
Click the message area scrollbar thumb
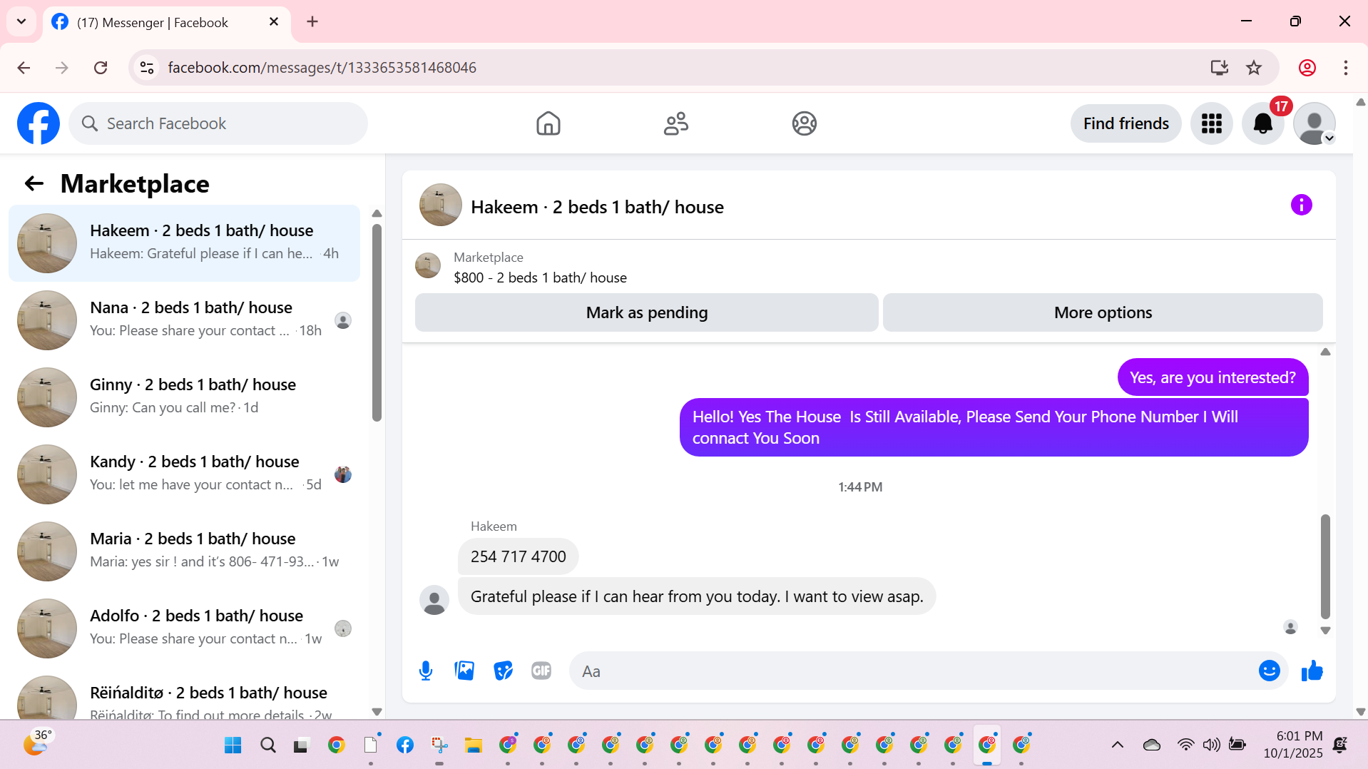pos(1325,566)
